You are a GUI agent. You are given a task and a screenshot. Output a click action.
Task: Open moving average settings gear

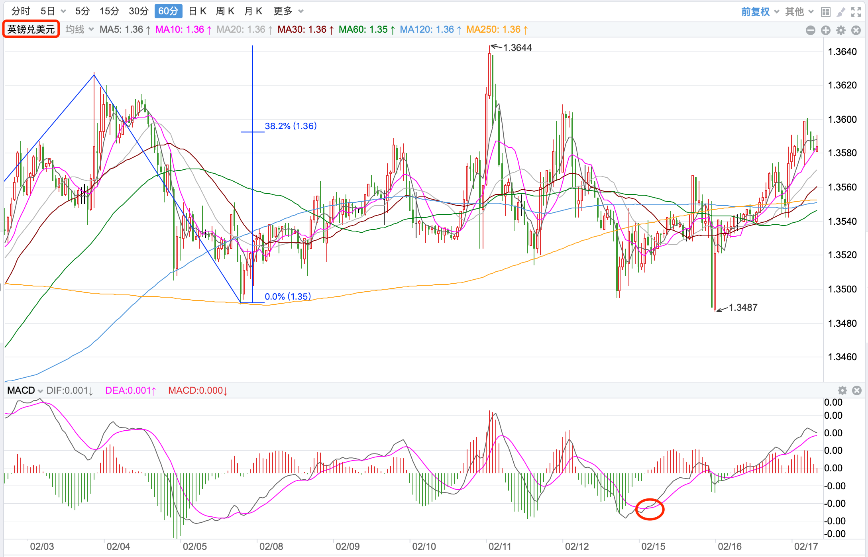[841, 30]
